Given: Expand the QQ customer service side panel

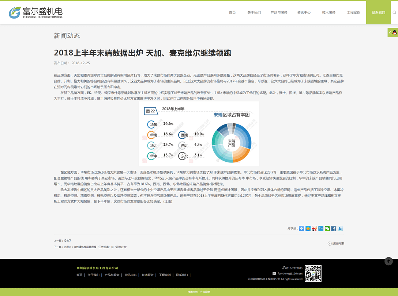Looking at the screenshot, I should pos(393,32).
